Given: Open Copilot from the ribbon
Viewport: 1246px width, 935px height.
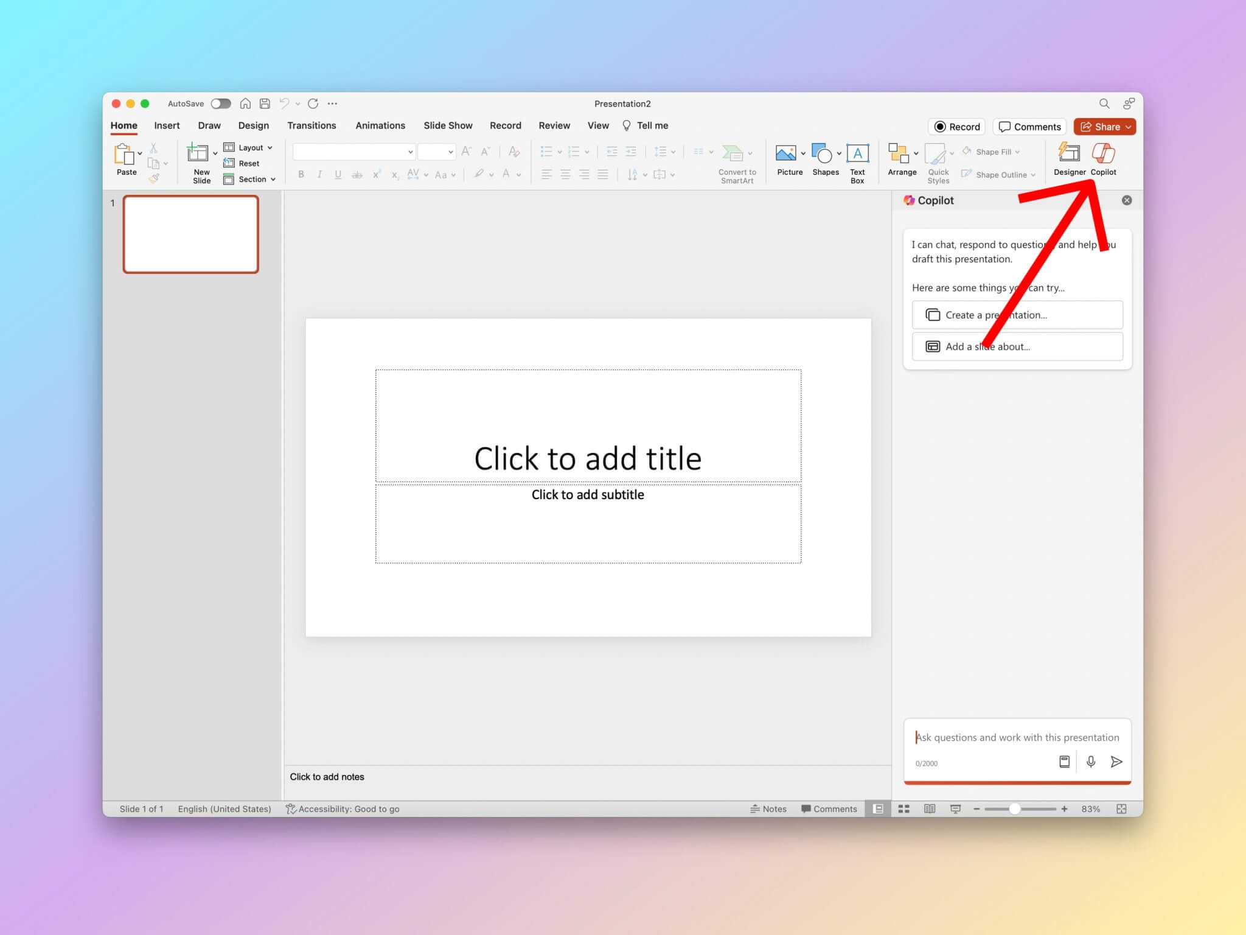Looking at the screenshot, I should pyautogui.click(x=1103, y=159).
